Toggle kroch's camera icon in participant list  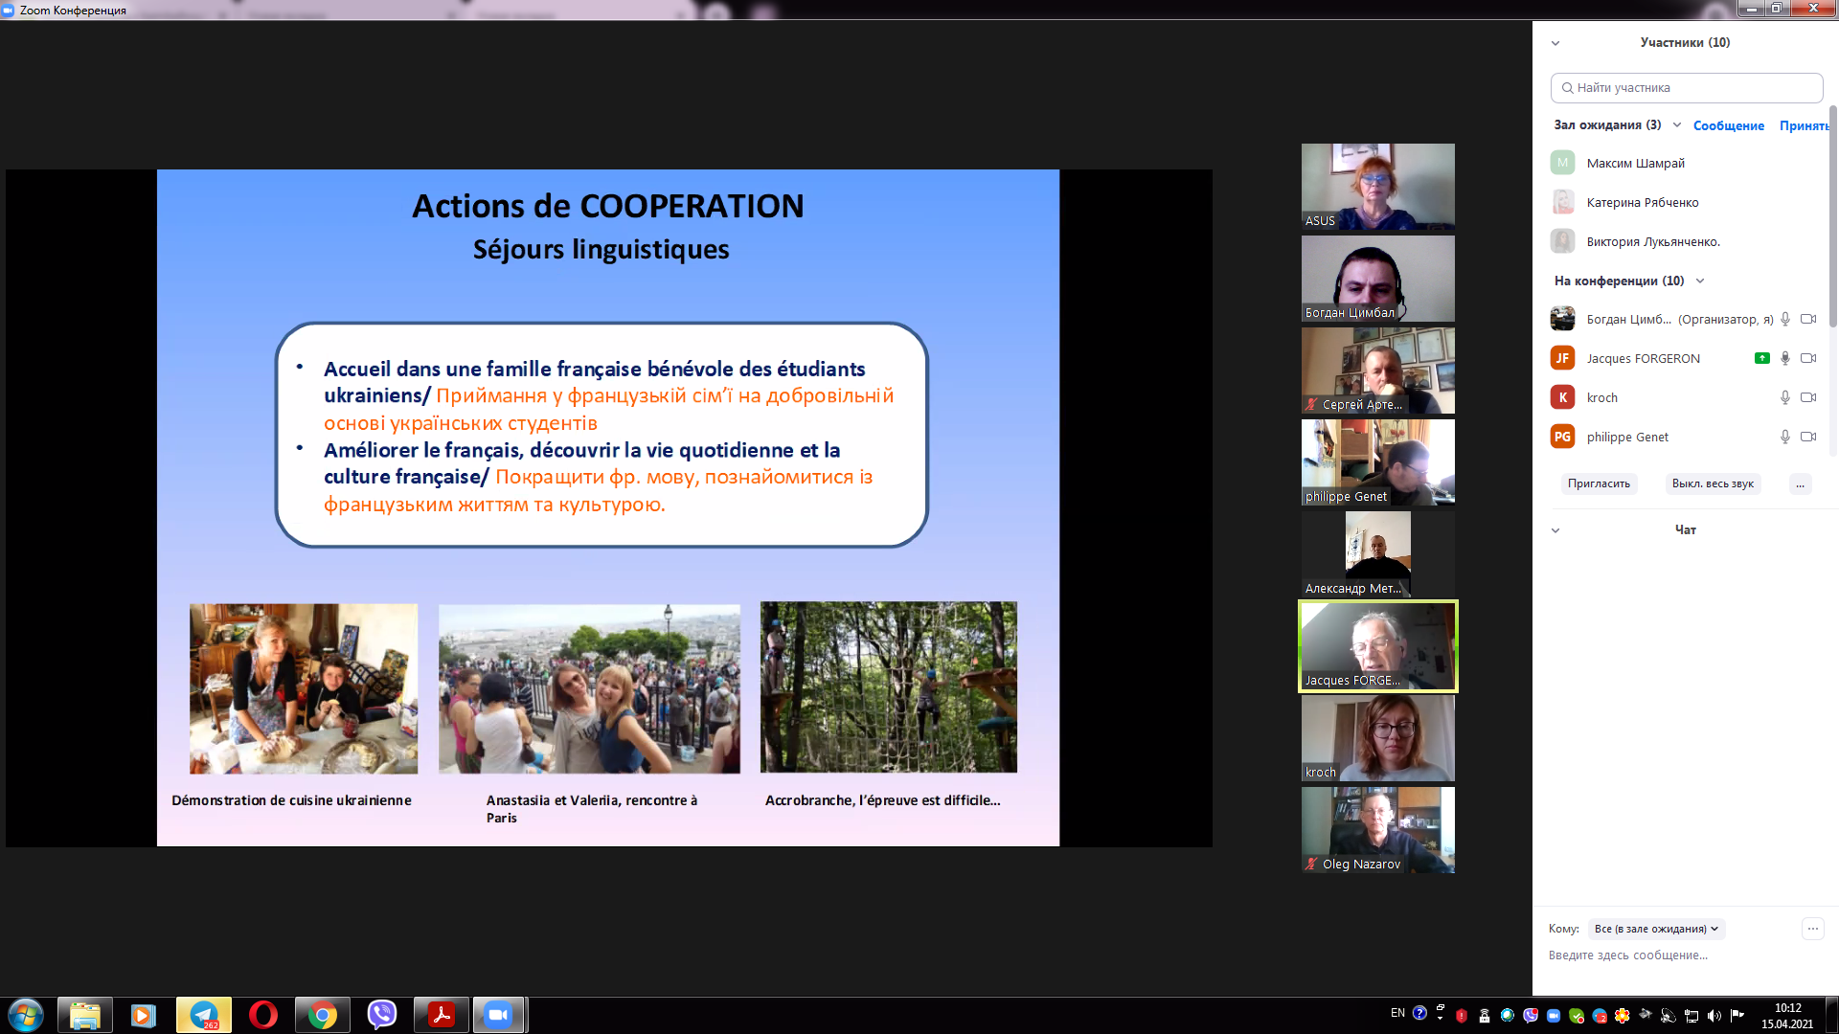point(1808,397)
